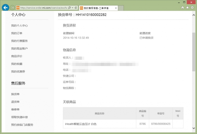Open 预约亲临门店服务 link
Viewport: 197px width, 134px height.
pos(22,125)
